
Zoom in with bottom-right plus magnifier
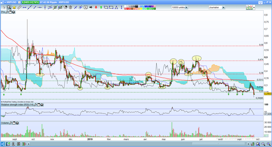(x=269, y=144)
